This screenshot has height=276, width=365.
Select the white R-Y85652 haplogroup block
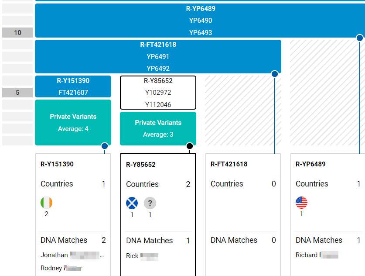pos(158,93)
